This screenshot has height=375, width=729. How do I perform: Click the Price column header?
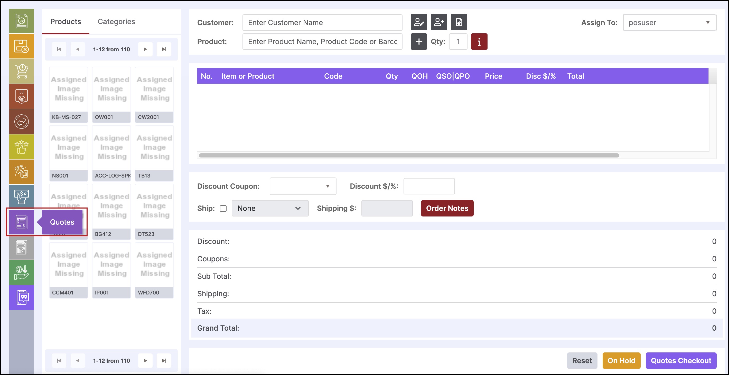pos(493,76)
